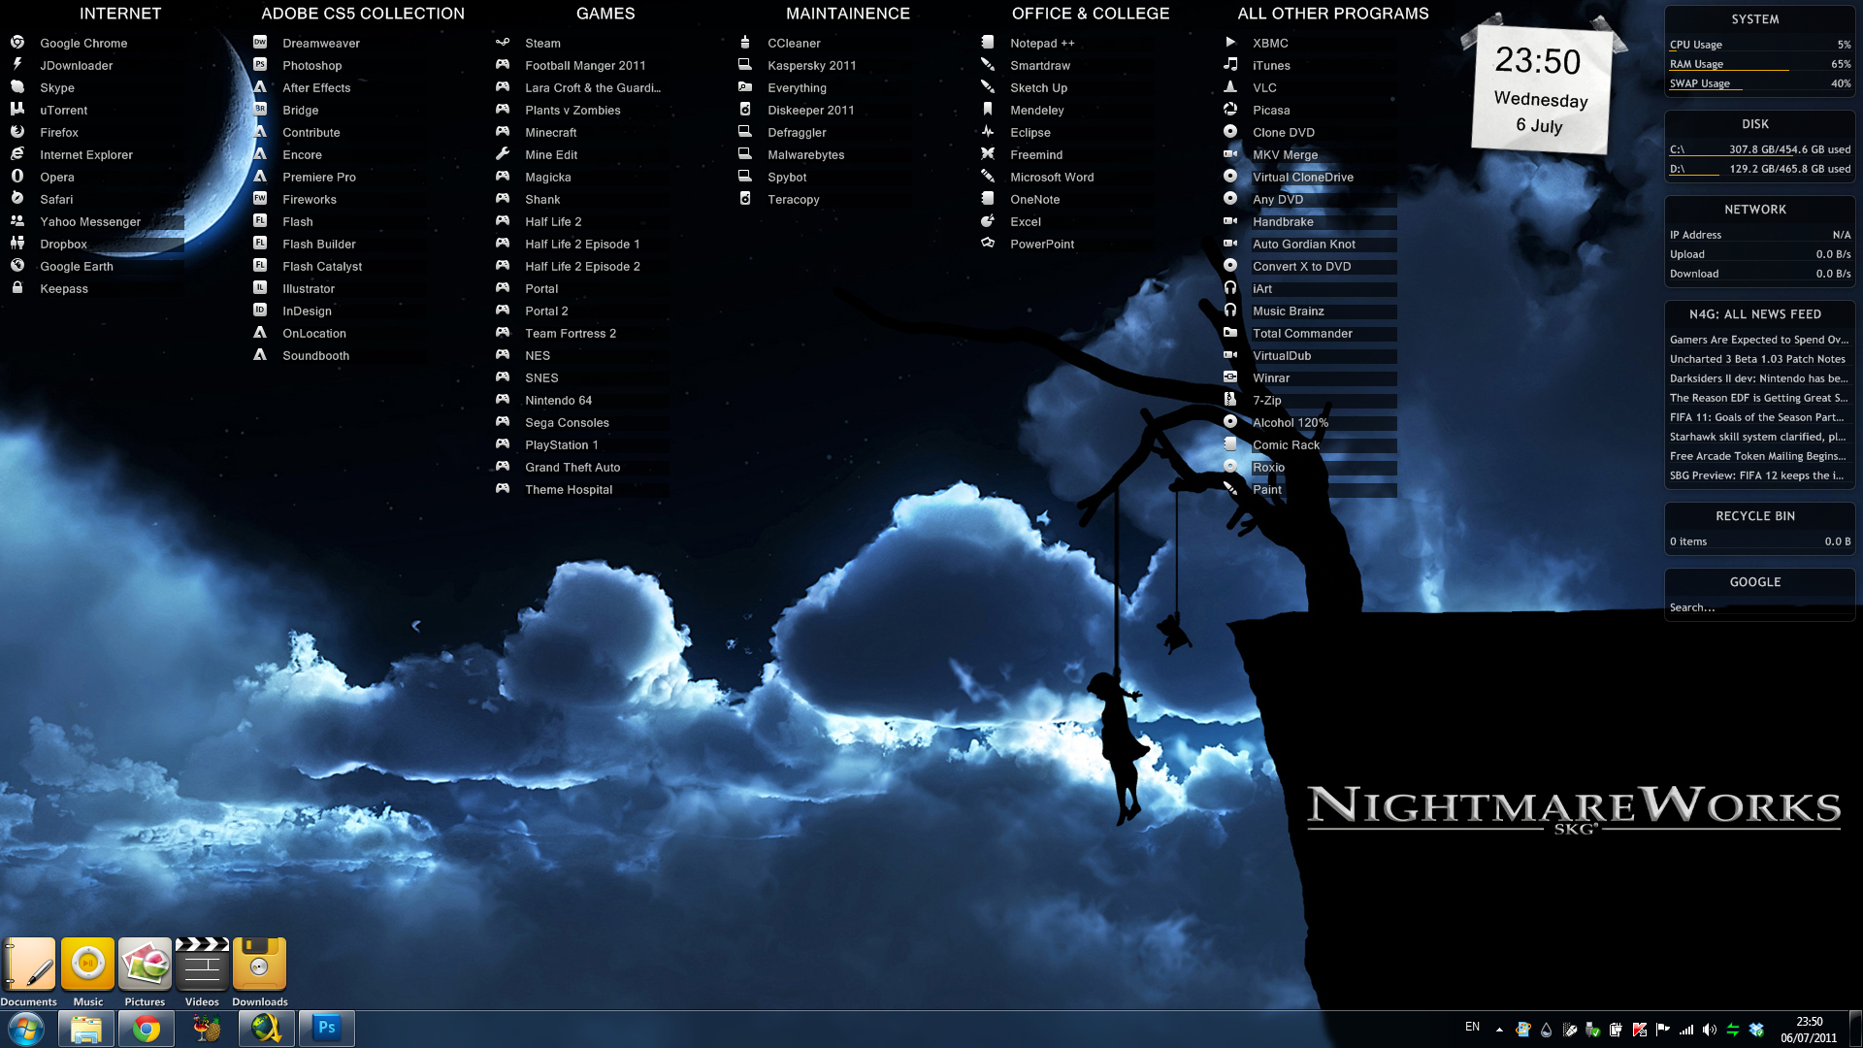The width and height of the screenshot is (1863, 1048).
Task: Click the Diskeeper 2011 icon
Action: 745,110
